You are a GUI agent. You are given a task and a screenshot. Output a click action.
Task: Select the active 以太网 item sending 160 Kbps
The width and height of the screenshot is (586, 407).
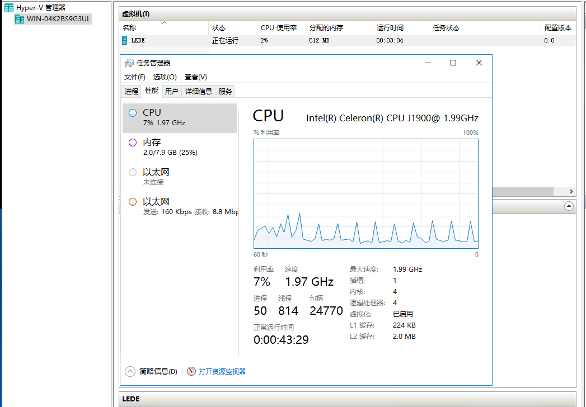180,206
